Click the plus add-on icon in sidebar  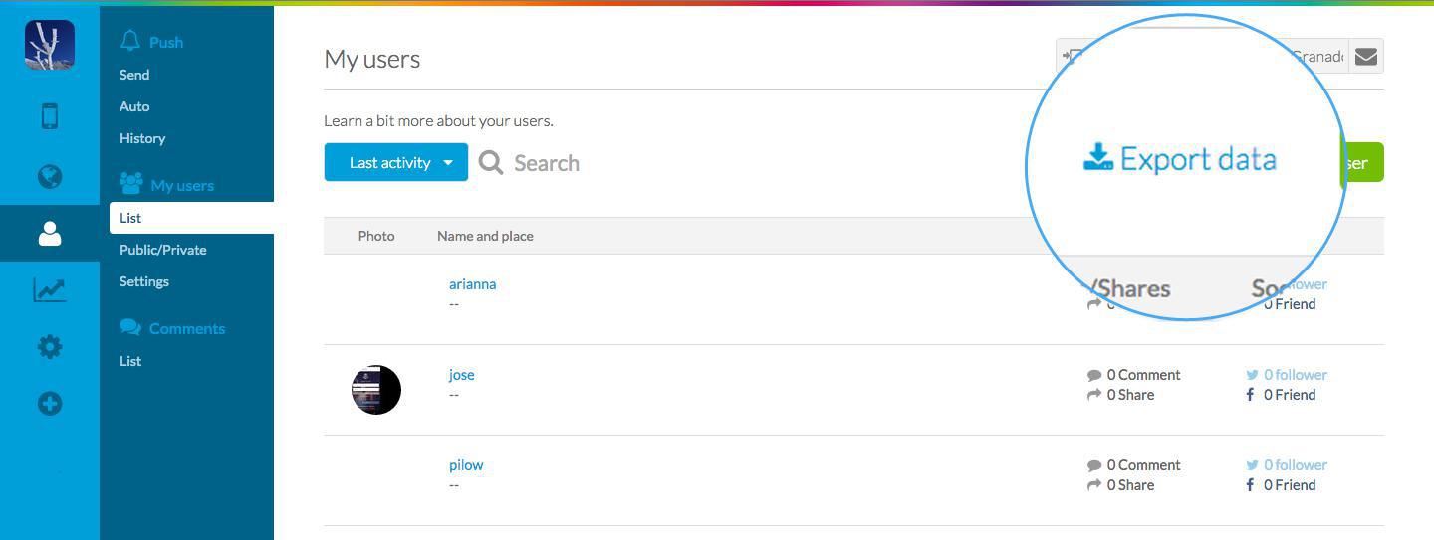pos(50,404)
